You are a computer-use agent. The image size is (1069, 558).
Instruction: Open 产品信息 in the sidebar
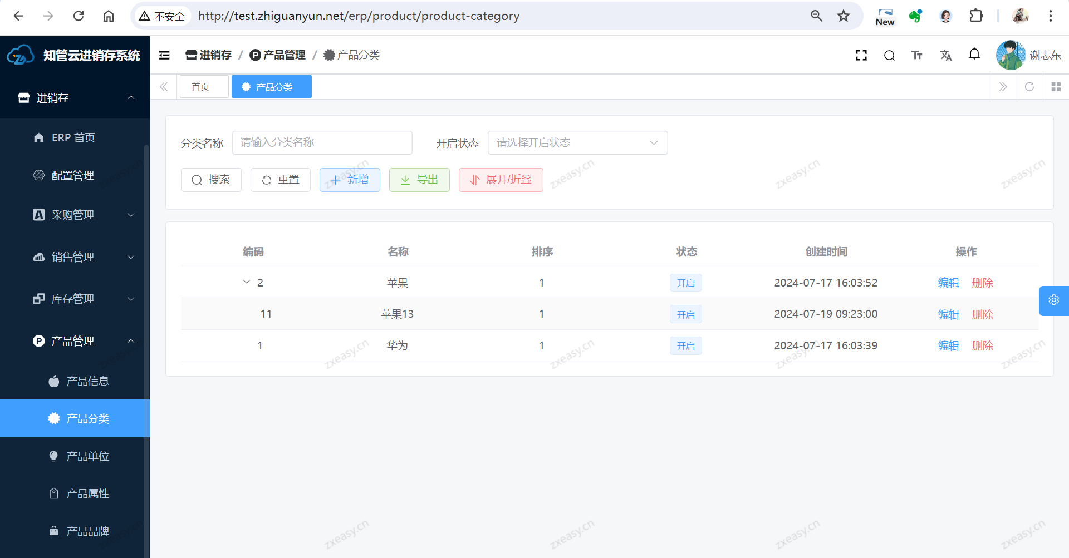pos(87,381)
